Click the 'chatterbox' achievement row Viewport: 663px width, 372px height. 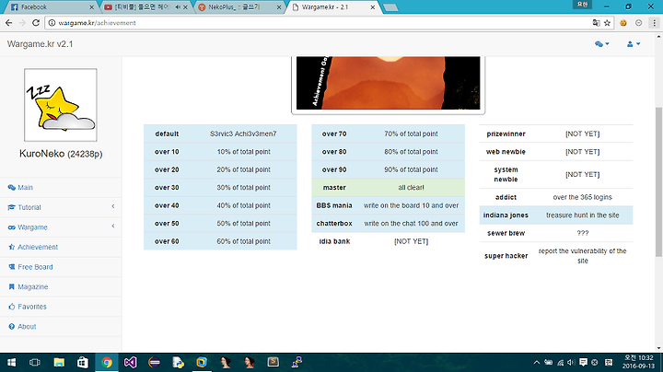[x=389, y=223]
